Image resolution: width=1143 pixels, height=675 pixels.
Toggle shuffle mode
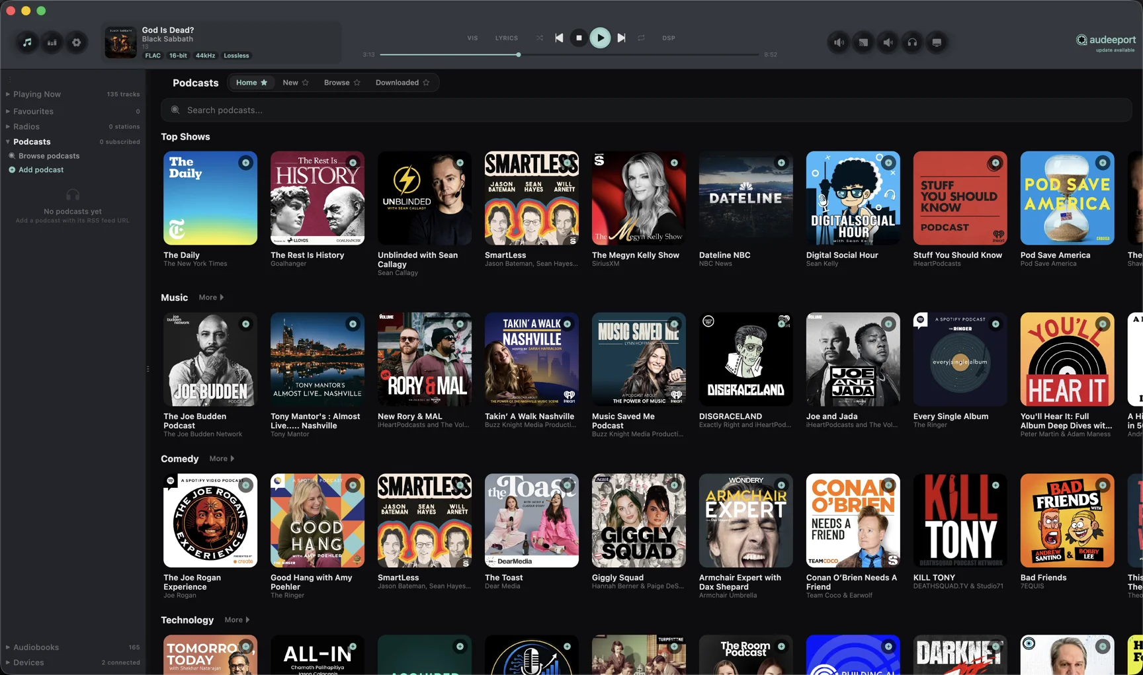coord(540,38)
